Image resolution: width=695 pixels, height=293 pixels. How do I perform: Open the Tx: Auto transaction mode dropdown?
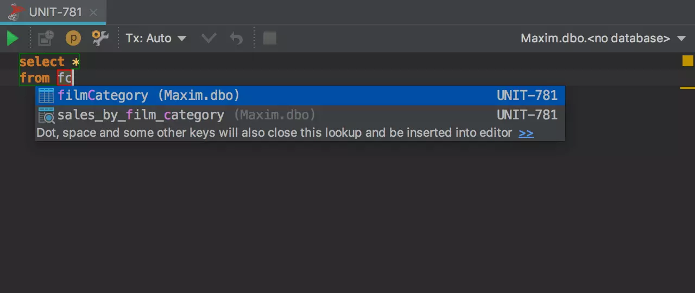point(156,39)
